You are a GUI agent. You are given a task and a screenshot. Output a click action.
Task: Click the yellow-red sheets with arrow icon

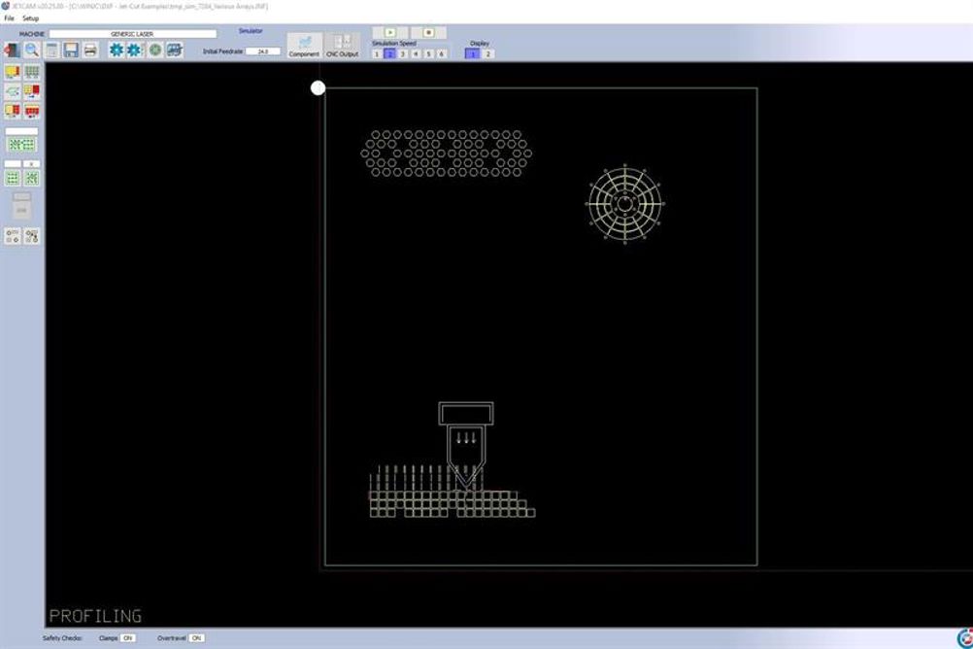tap(32, 92)
